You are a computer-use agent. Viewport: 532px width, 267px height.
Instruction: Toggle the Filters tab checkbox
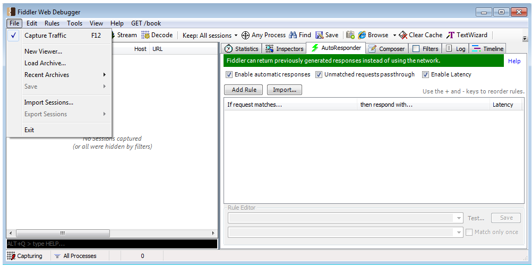(416, 48)
